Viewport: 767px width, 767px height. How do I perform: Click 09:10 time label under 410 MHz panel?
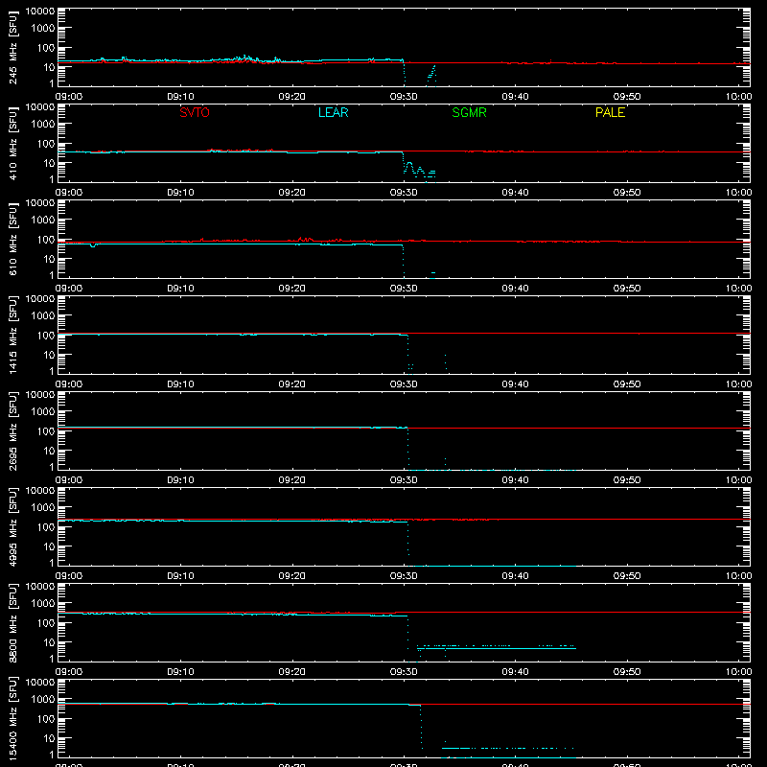click(180, 193)
